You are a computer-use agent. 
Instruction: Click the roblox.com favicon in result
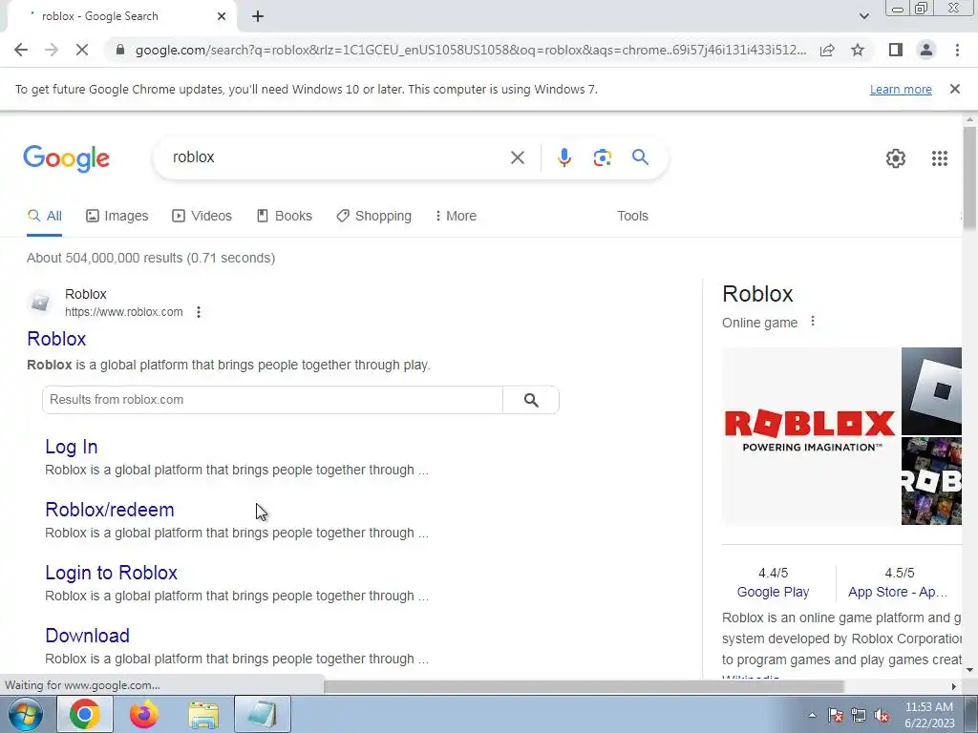(x=40, y=303)
